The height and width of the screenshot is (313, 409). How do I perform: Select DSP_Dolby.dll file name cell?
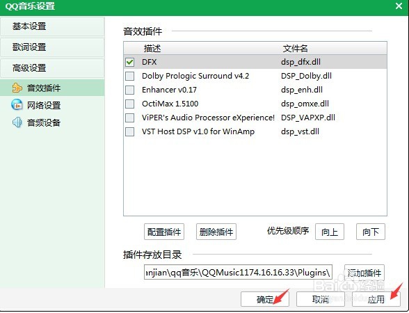[x=306, y=76]
